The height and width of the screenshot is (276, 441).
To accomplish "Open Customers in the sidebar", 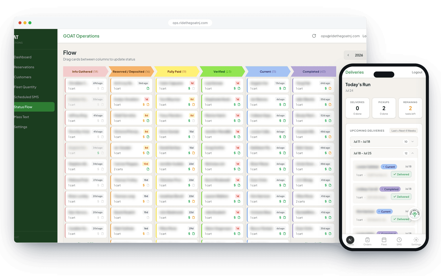I will 23,77.
